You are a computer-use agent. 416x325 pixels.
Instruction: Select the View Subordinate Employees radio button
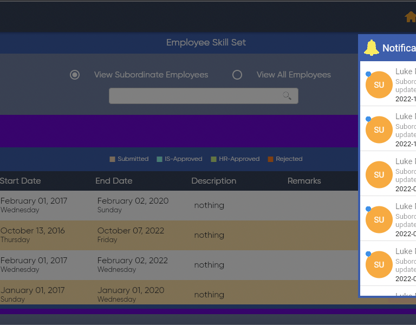click(x=75, y=75)
